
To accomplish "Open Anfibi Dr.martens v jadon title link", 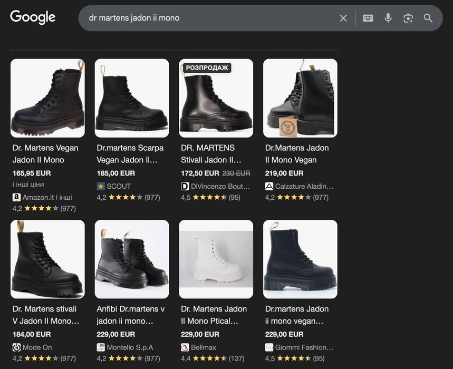I will coord(131,315).
